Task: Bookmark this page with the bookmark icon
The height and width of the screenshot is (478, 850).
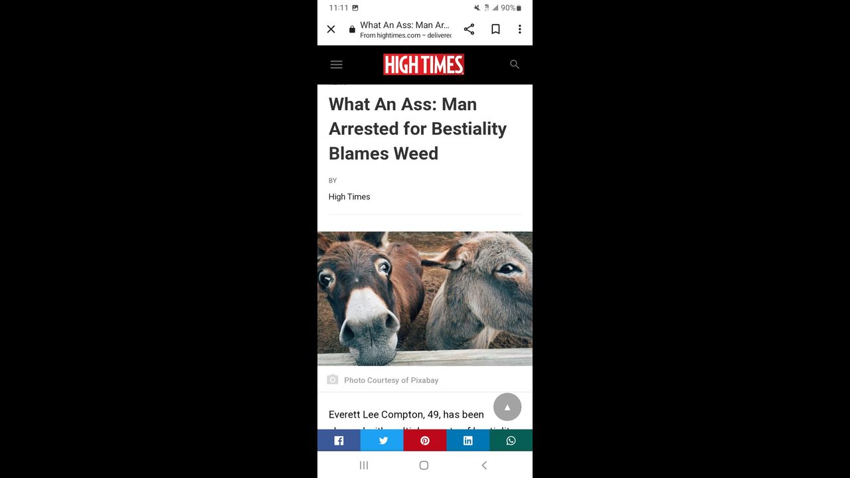Action: (495, 29)
